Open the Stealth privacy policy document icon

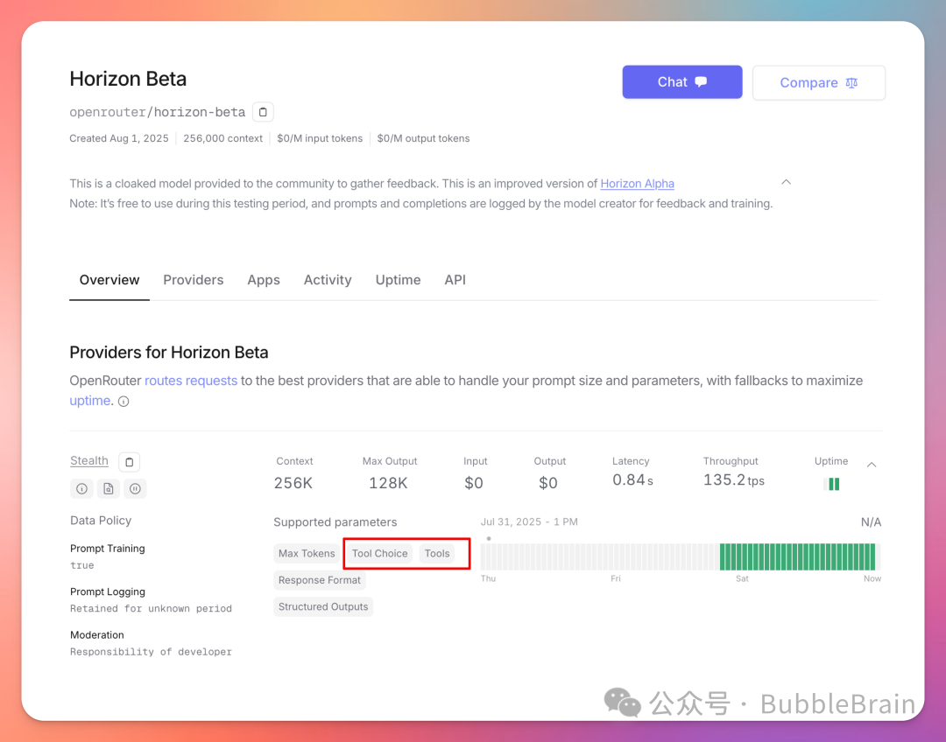pos(109,489)
